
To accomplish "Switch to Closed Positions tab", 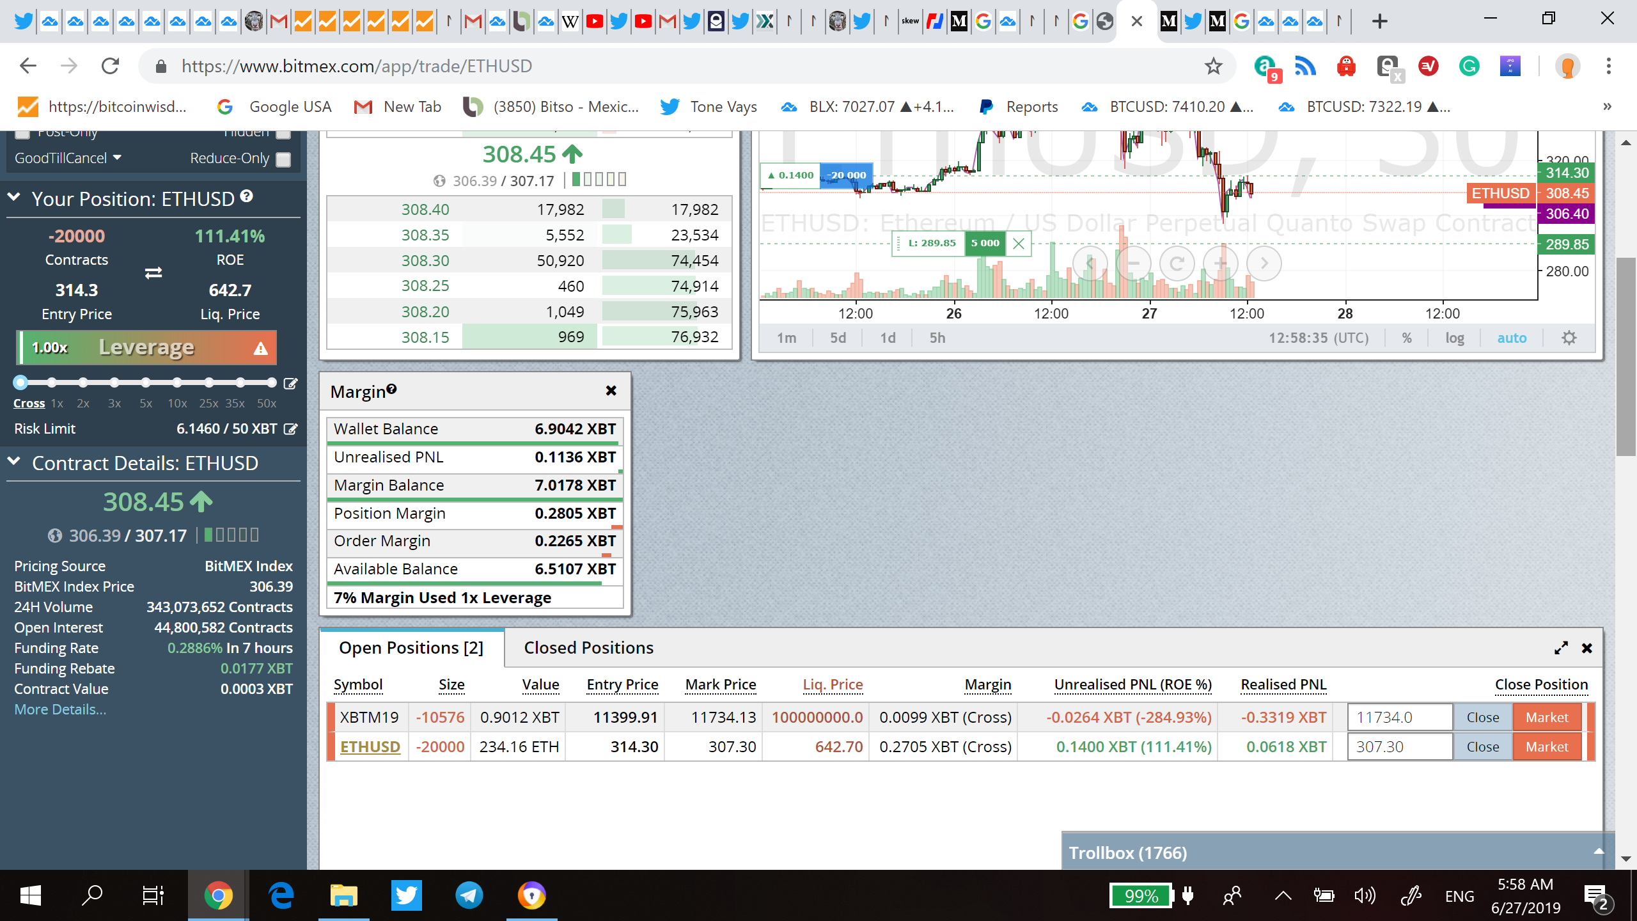I will point(588,648).
